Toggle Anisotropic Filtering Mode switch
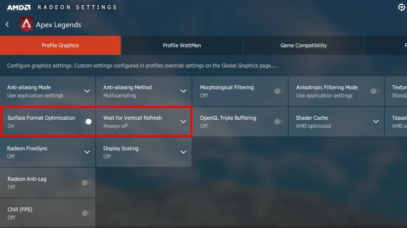 (375, 91)
